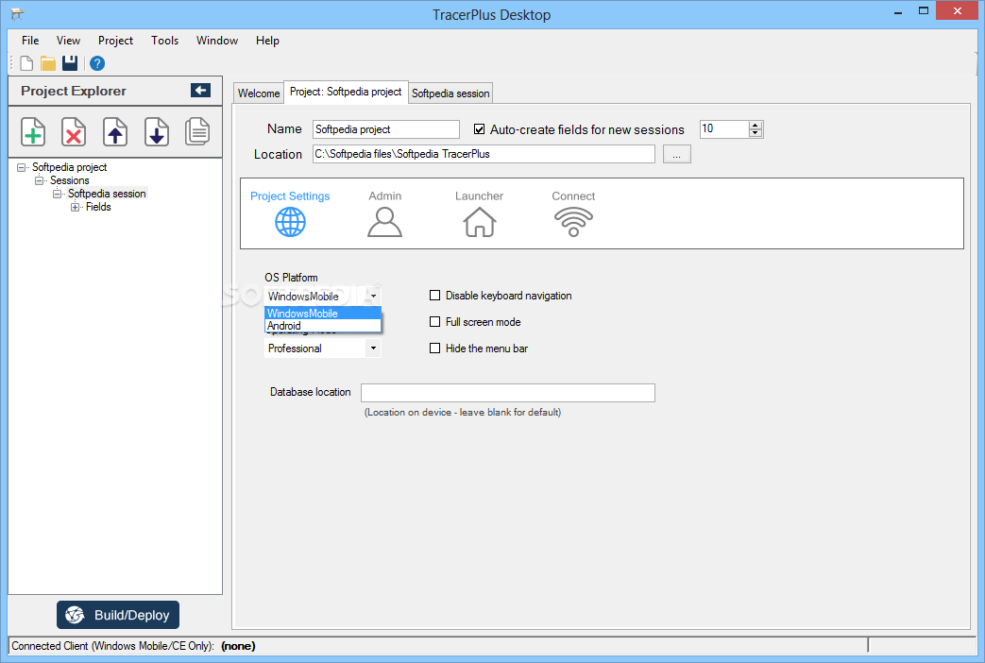Click into the Database location field
This screenshot has height=663, width=985.
click(x=507, y=393)
